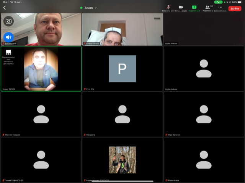Click the battery status icon
Image resolution: width=245 pixels, height=183 pixels.
point(240,2)
